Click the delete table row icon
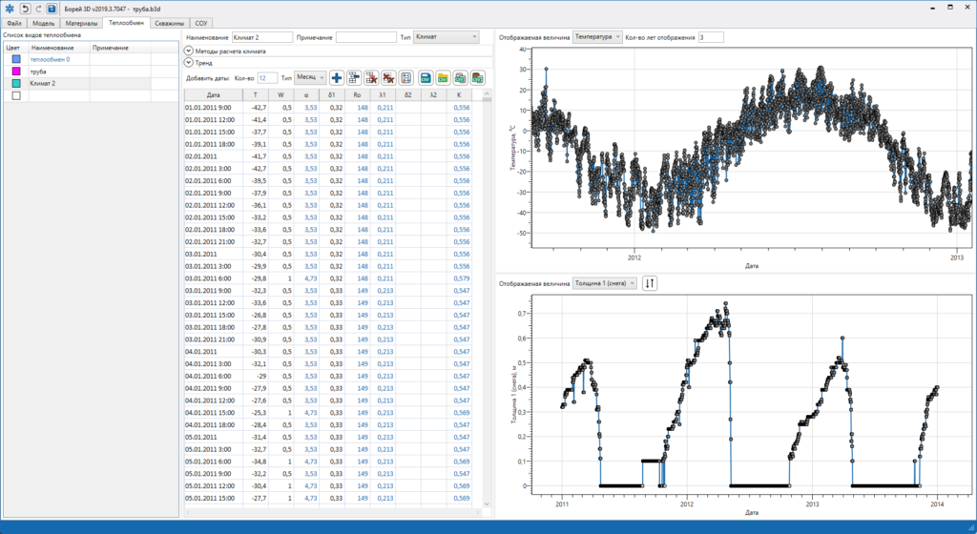 (x=371, y=78)
